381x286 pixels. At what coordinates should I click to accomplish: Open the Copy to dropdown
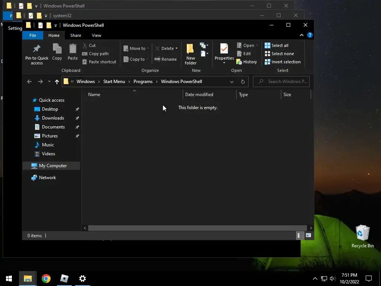pyautogui.click(x=136, y=59)
